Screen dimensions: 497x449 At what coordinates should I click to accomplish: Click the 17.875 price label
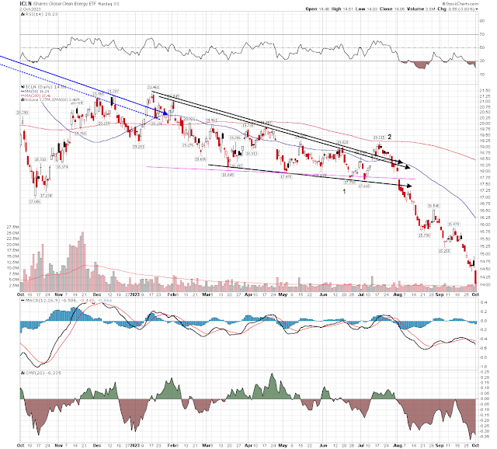(286, 176)
